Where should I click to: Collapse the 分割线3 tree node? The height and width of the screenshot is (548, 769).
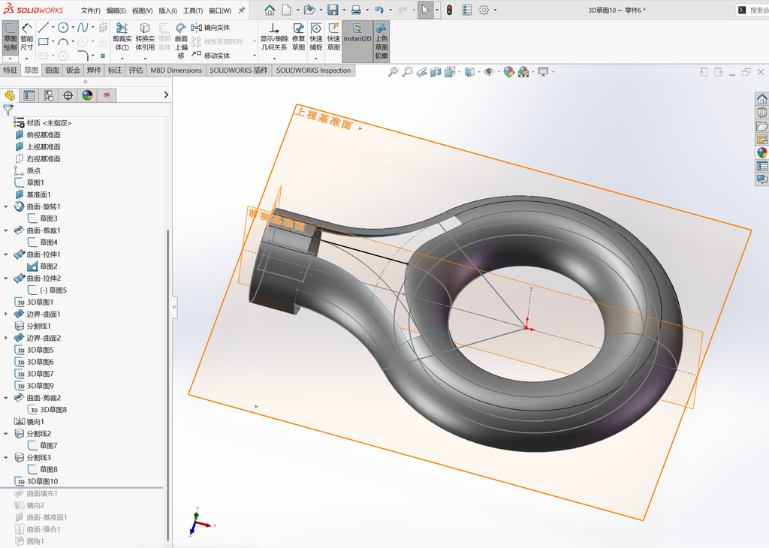(x=6, y=457)
